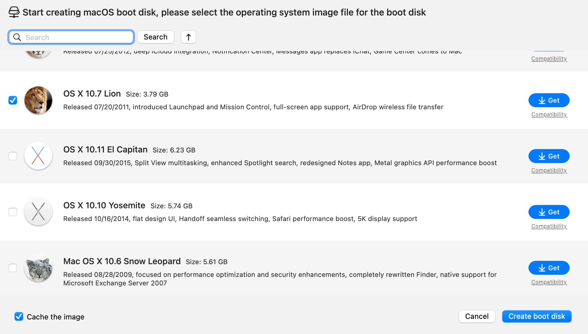Select the OS X 10.11 El Capitan checkbox

tap(13, 156)
